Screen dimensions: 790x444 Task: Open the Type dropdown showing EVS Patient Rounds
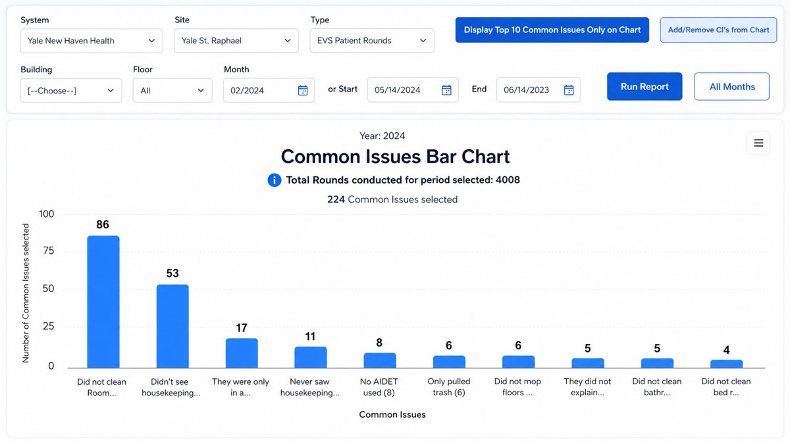click(372, 40)
